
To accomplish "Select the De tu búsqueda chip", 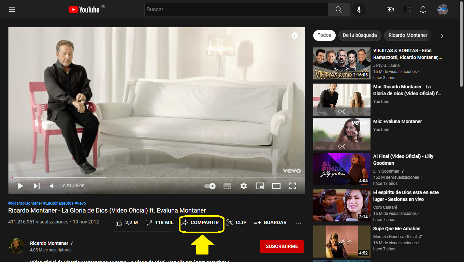I will point(360,35).
